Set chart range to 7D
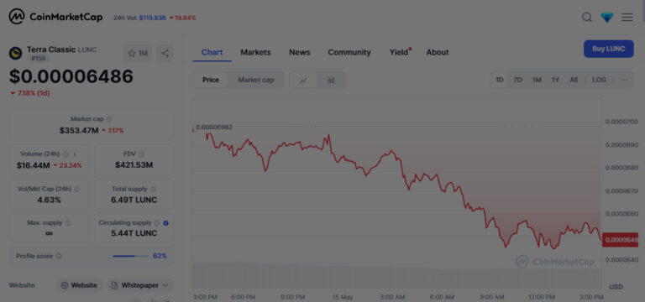645x302 pixels. [518, 81]
